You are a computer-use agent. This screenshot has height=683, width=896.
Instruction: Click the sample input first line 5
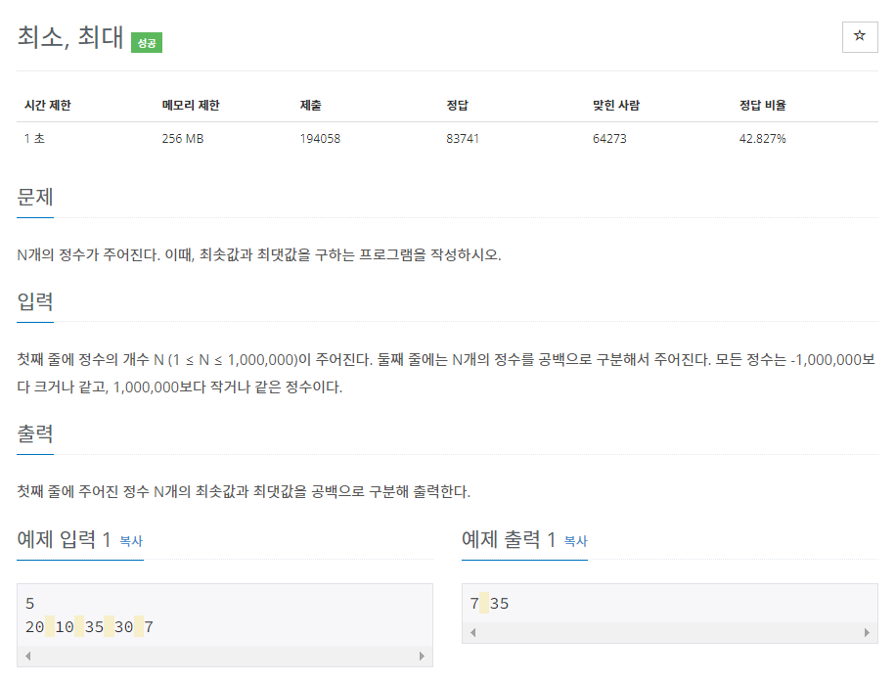click(29, 604)
